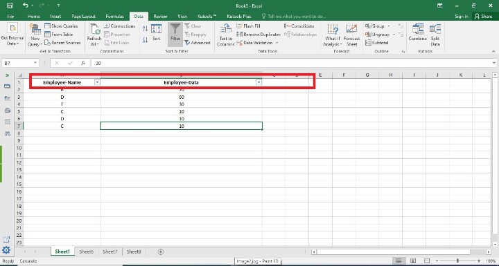Choose From Table option
Image resolution: width=499 pixels, height=266 pixels.
tap(59, 35)
